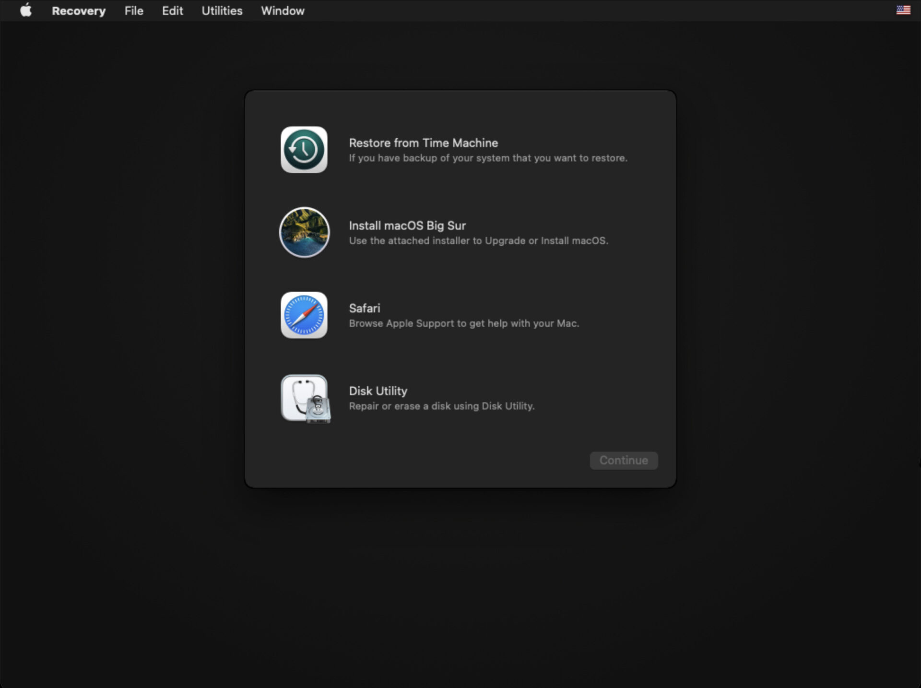This screenshot has height=688, width=921.
Task: Click the Safari compass icon
Action: pyautogui.click(x=304, y=315)
